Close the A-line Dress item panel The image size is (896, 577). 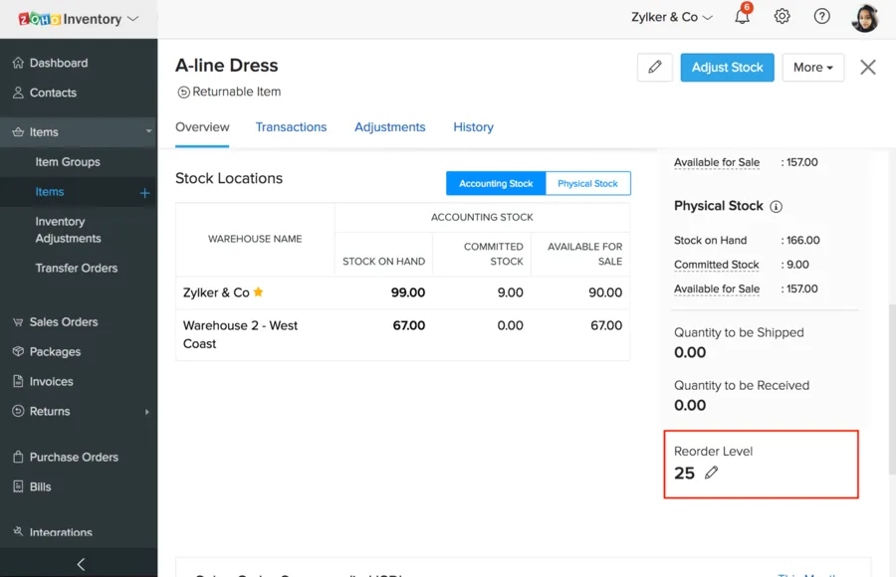pyautogui.click(x=868, y=68)
